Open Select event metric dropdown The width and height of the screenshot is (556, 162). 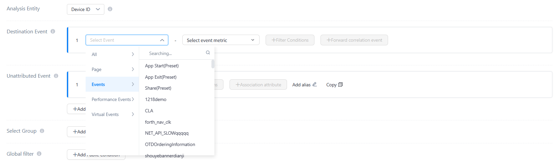[x=221, y=40]
